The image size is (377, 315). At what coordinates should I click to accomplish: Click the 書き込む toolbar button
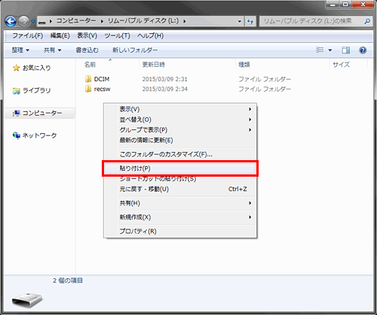(87, 50)
